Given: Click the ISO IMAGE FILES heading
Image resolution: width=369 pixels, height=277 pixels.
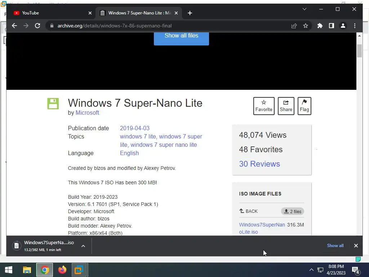Looking at the screenshot, I should pos(260,194).
